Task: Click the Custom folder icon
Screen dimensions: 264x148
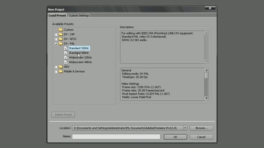Action: click(61, 30)
